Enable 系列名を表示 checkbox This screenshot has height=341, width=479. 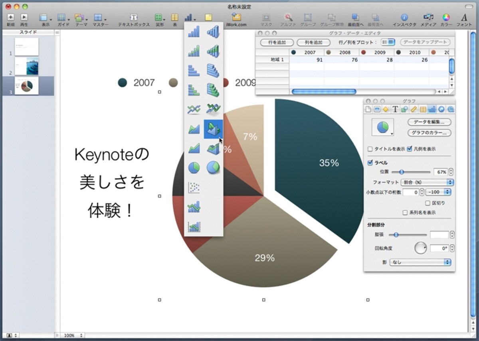405,213
